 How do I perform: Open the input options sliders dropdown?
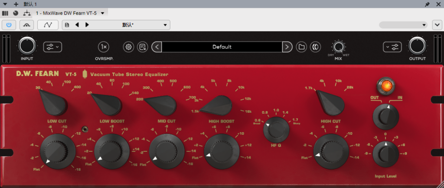(52, 47)
